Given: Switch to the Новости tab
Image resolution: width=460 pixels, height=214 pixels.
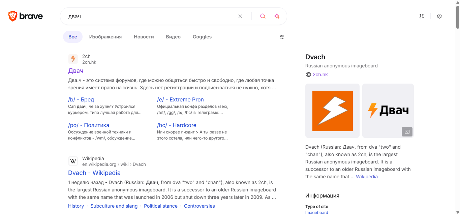Looking at the screenshot, I should (144, 37).
